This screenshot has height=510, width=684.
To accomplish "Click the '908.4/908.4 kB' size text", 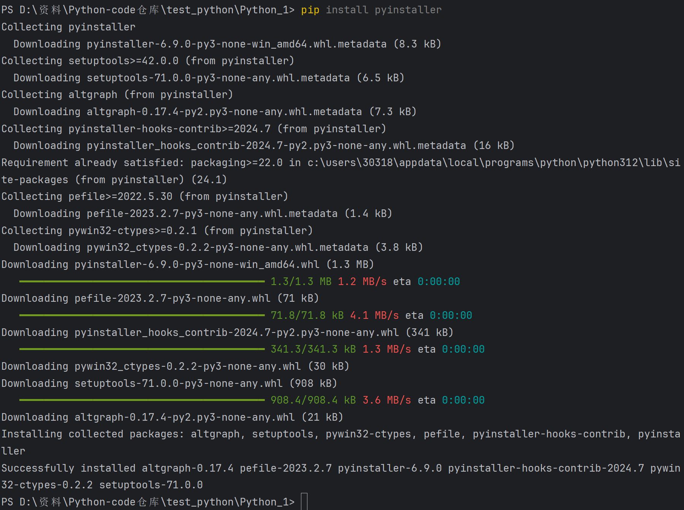I will (x=313, y=400).
